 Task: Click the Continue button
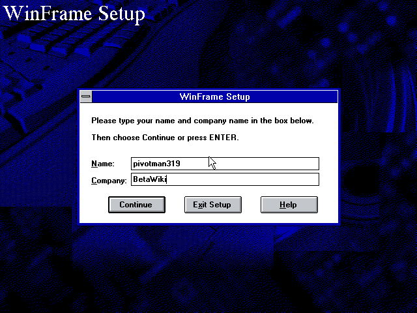[x=137, y=205]
